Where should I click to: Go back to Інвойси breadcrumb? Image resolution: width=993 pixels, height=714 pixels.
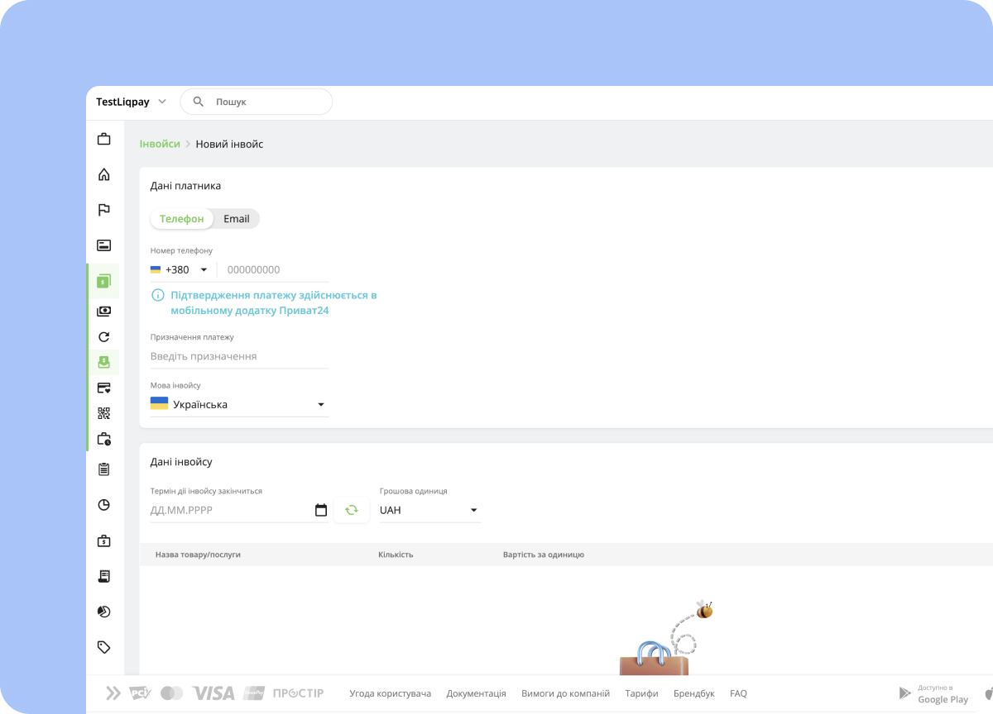pyautogui.click(x=160, y=144)
